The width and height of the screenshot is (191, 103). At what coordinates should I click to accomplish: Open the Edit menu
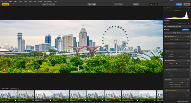[x=5, y=1]
